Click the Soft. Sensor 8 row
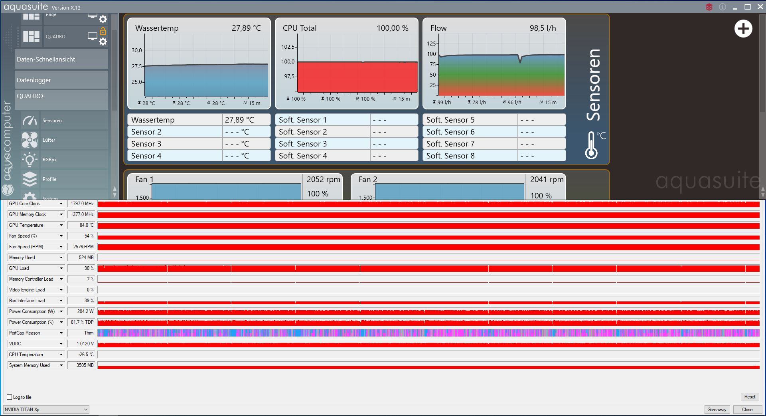The image size is (766, 416). (494, 156)
